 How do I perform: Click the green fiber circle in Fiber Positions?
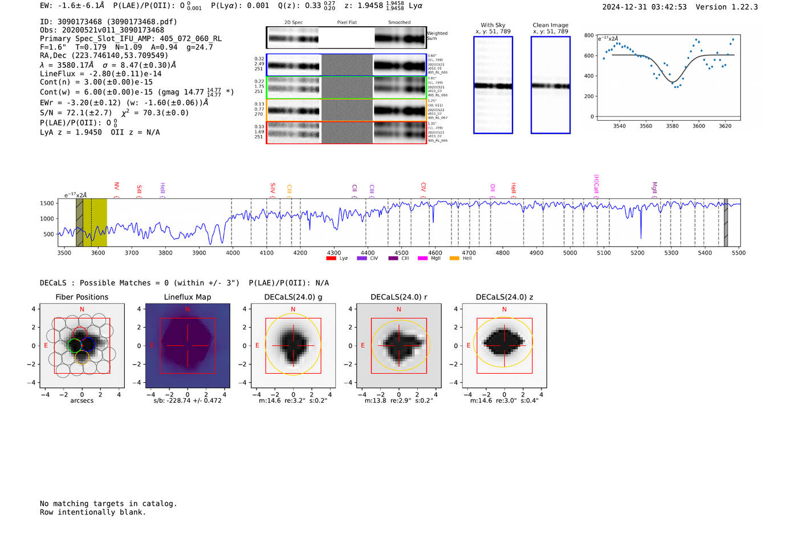tap(75, 345)
